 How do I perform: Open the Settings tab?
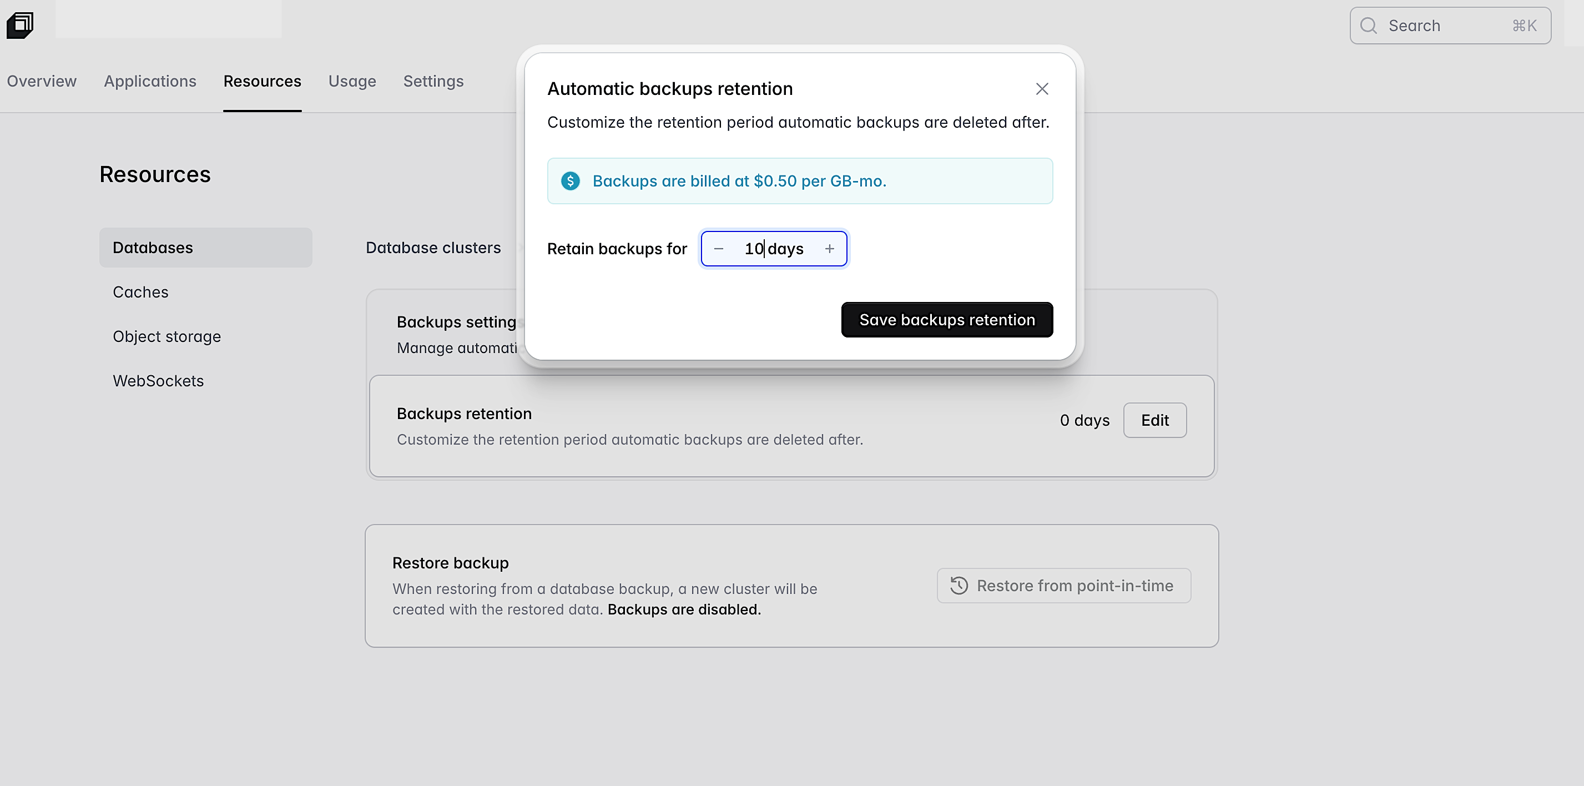coord(433,81)
